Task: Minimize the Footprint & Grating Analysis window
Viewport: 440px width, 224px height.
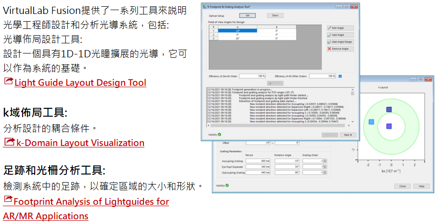Action: (x=340, y=7)
